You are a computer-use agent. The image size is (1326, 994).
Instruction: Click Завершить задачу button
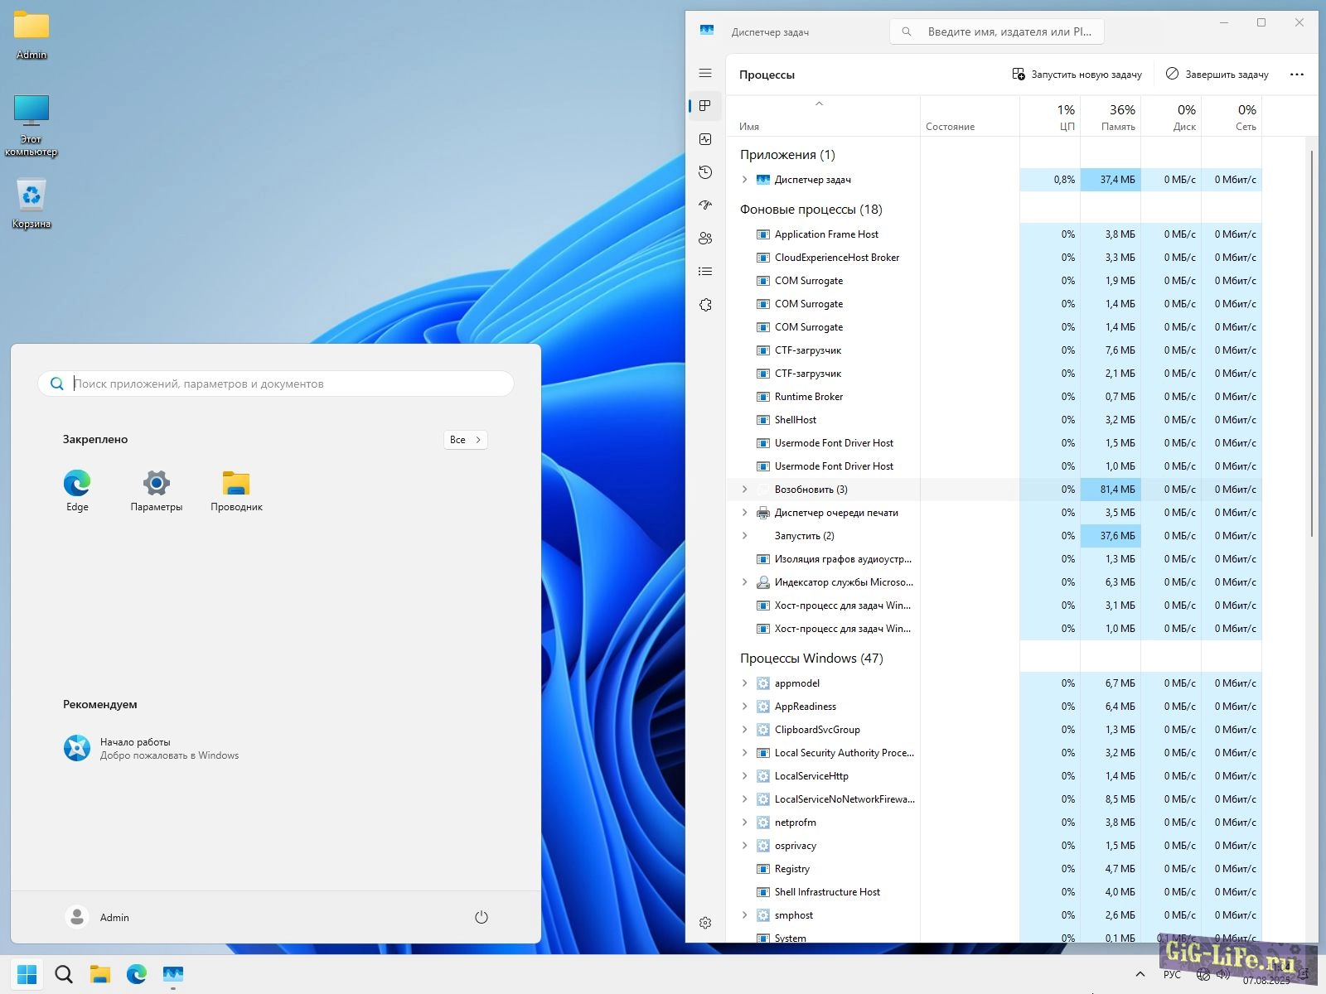tap(1217, 75)
